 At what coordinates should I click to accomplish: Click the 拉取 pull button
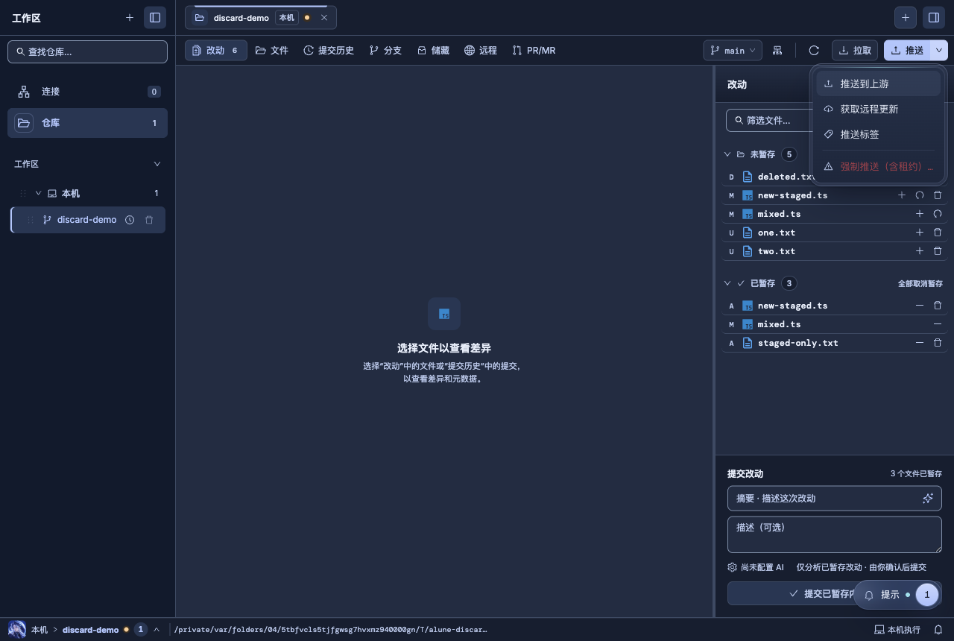[855, 50]
